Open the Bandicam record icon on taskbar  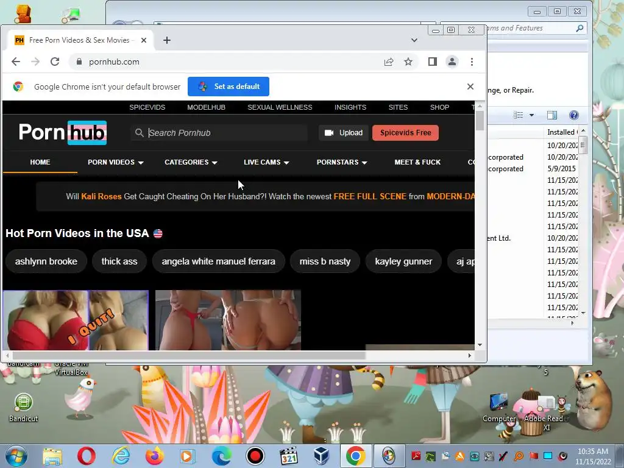[x=255, y=456]
